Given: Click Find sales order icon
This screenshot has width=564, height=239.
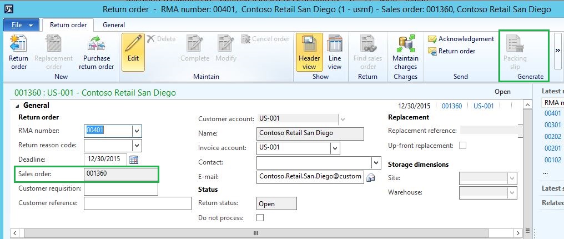Looking at the screenshot, I should [x=367, y=53].
